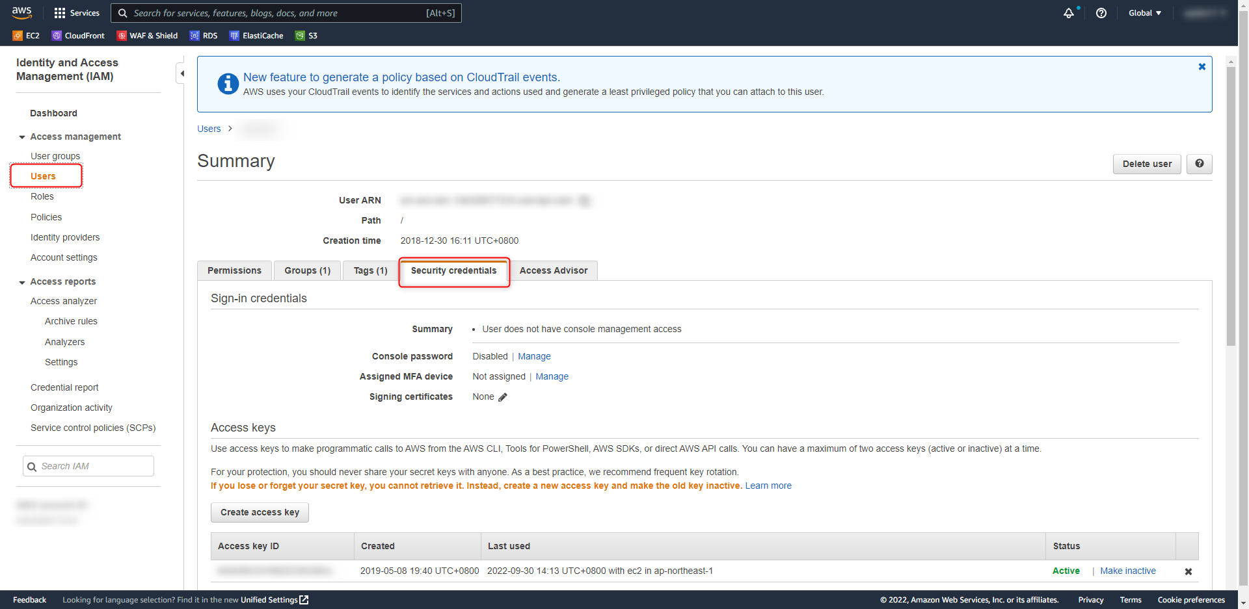Viewport: 1249px width, 609px height.
Task: Click the page vertical scrollbar
Action: coord(1231,207)
